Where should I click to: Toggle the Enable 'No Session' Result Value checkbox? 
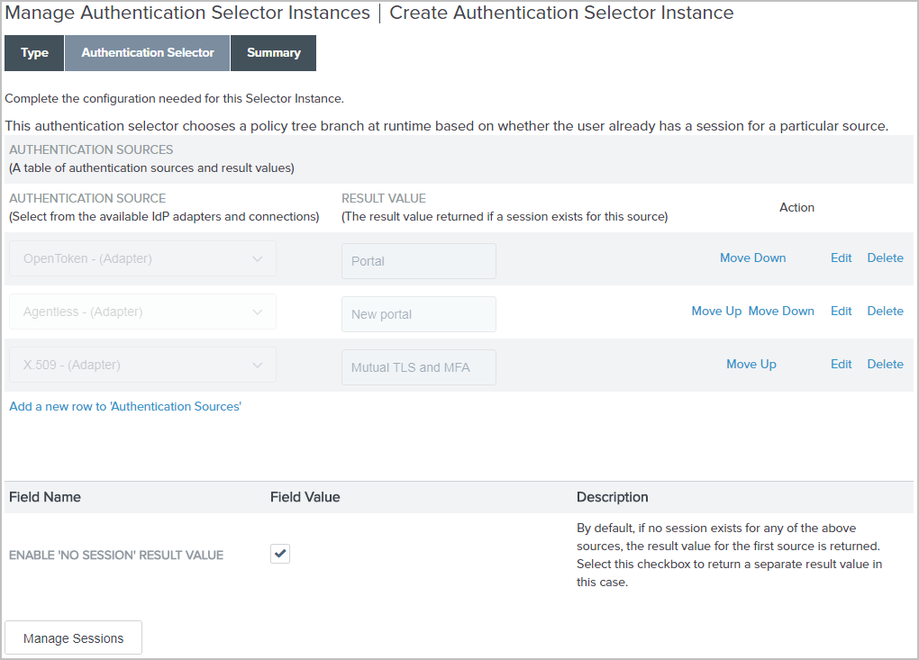tap(279, 553)
